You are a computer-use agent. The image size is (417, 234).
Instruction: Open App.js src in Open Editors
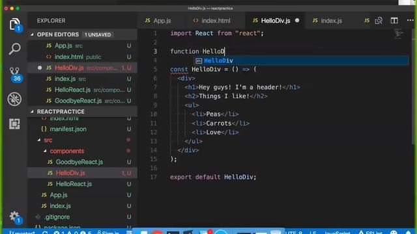(83, 45)
